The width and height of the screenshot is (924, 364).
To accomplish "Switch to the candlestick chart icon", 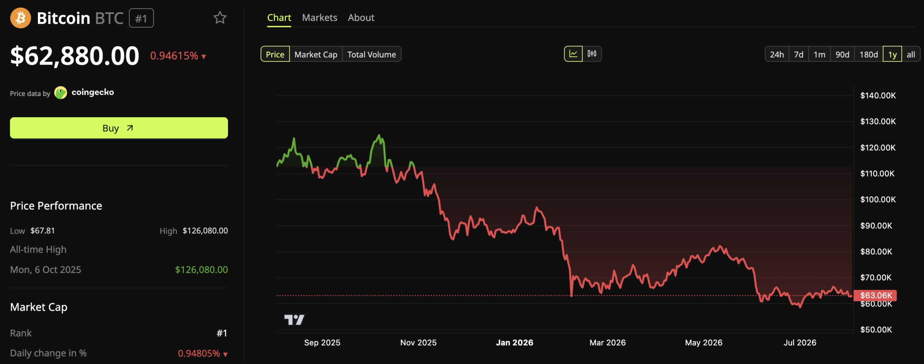I will pyautogui.click(x=592, y=54).
